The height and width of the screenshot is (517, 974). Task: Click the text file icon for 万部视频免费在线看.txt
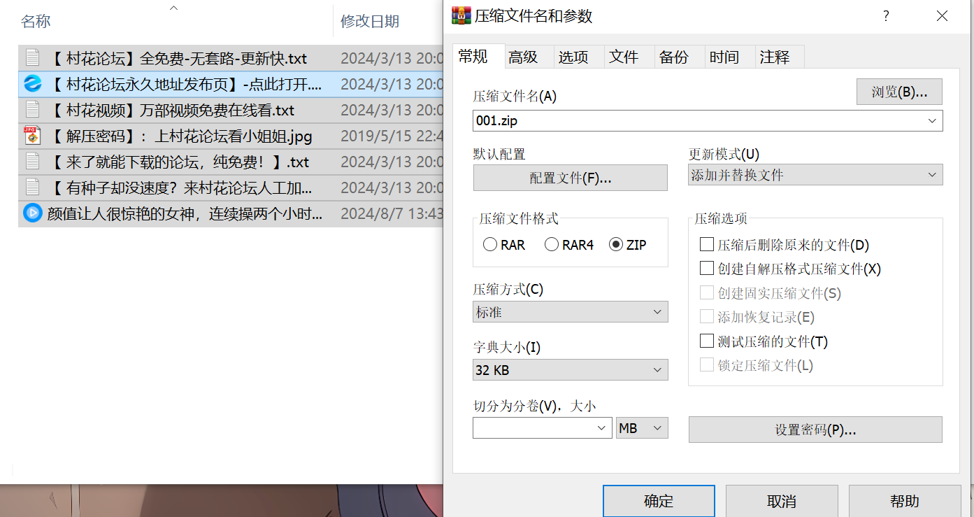coord(32,110)
